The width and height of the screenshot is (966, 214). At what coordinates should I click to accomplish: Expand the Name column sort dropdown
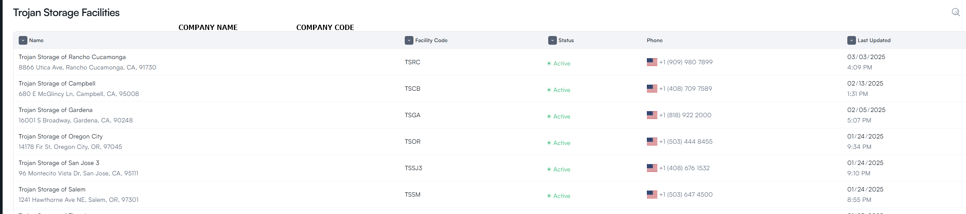pyautogui.click(x=23, y=40)
